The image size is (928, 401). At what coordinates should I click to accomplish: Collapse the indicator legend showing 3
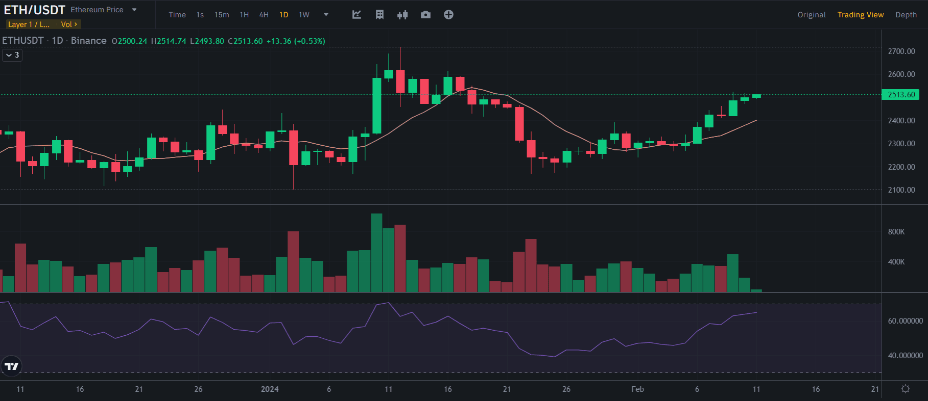12,55
